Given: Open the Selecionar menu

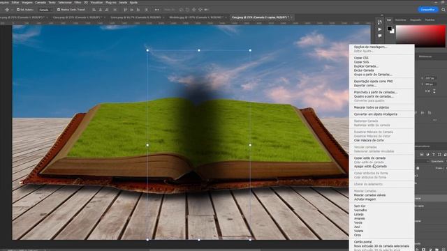Looking at the screenshot, I should [65, 2].
